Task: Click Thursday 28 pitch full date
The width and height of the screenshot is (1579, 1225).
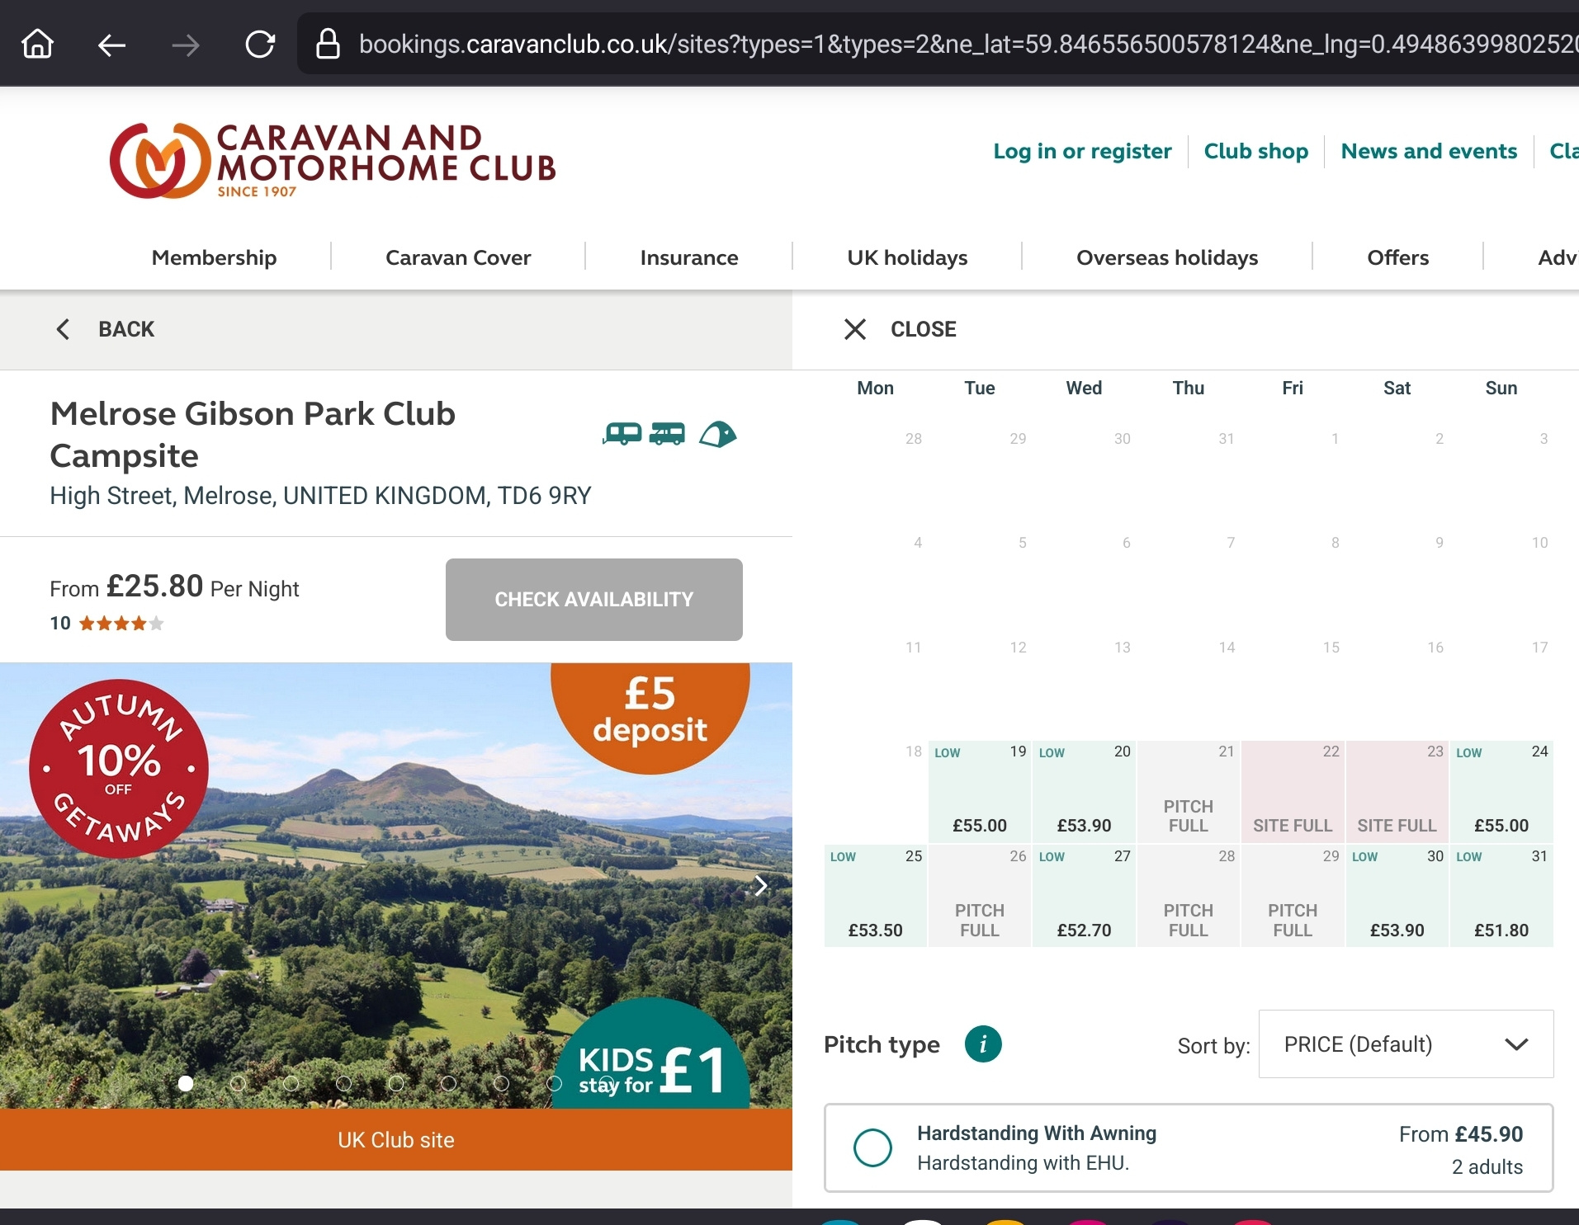Action: click(x=1189, y=896)
